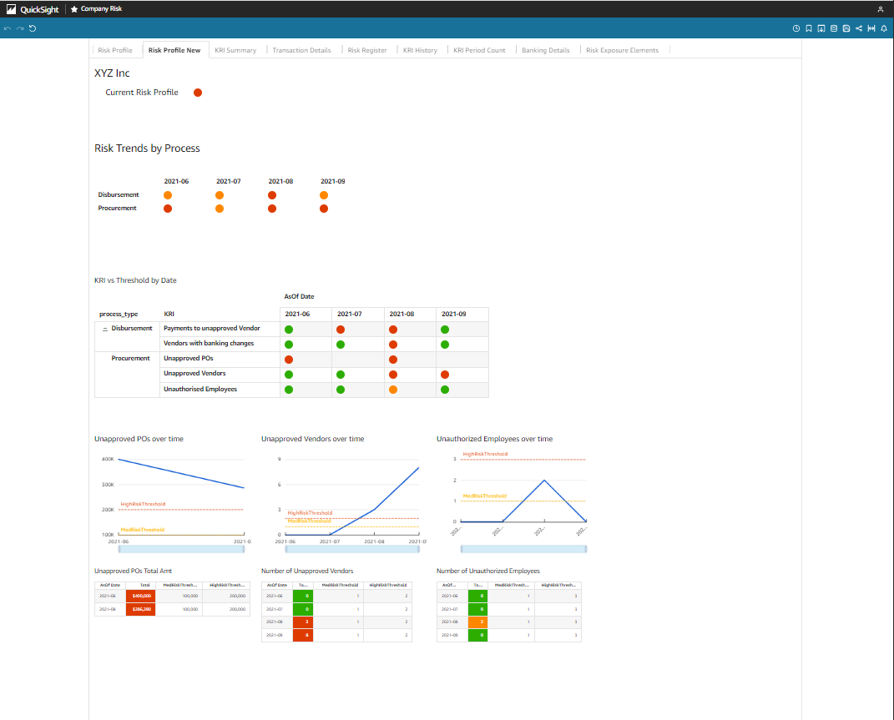
Task: Open the clock schedule icon in toolbar
Action: pyautogui.click(x=796, y=28)
